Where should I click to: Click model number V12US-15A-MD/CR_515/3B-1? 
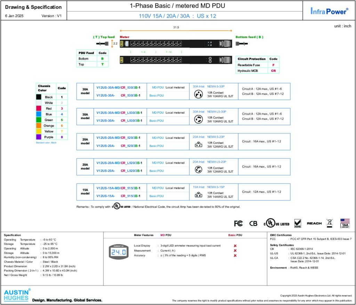click(x=118, y=188)
